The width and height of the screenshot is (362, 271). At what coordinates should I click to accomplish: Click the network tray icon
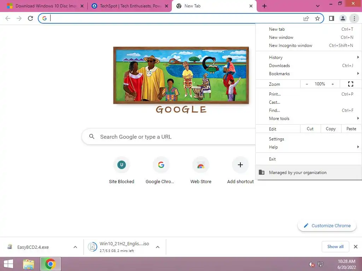(320, 264)
